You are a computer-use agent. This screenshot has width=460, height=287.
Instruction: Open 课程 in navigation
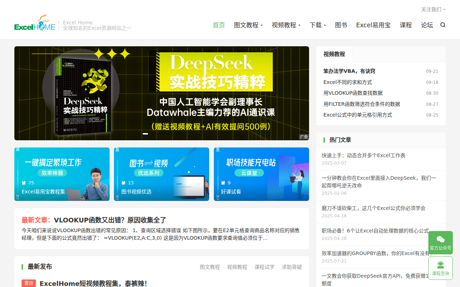406,25
